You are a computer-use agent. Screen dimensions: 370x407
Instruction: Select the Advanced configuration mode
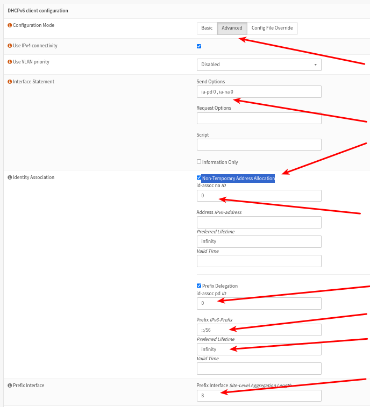232,28
